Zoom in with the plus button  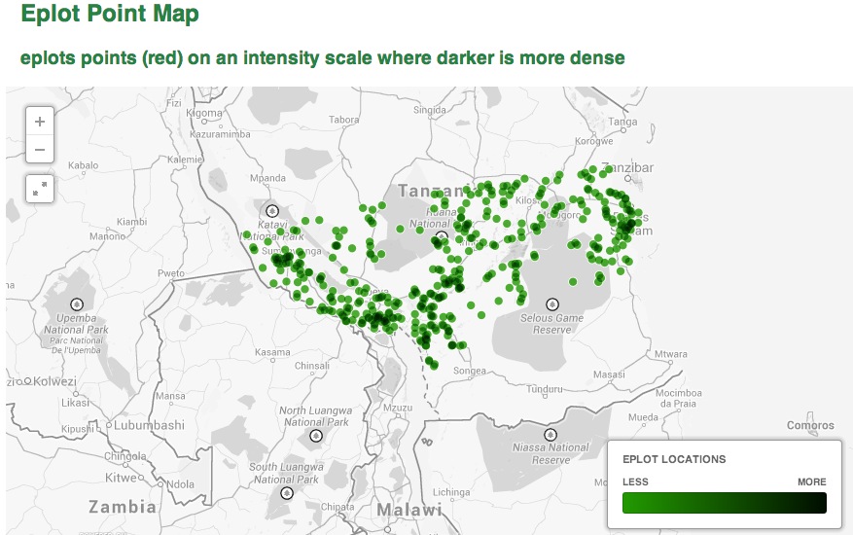tap(40, 122)
